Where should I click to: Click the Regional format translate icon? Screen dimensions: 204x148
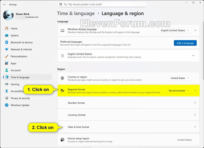[63, 91]
